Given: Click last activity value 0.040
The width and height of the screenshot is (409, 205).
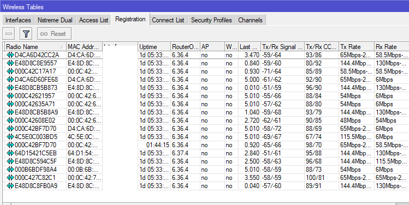Looking at the screenshot, I should pyautogui.click(x=252, y=186).
